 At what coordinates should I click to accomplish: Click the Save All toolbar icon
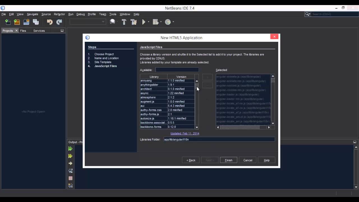click(36, 22)
